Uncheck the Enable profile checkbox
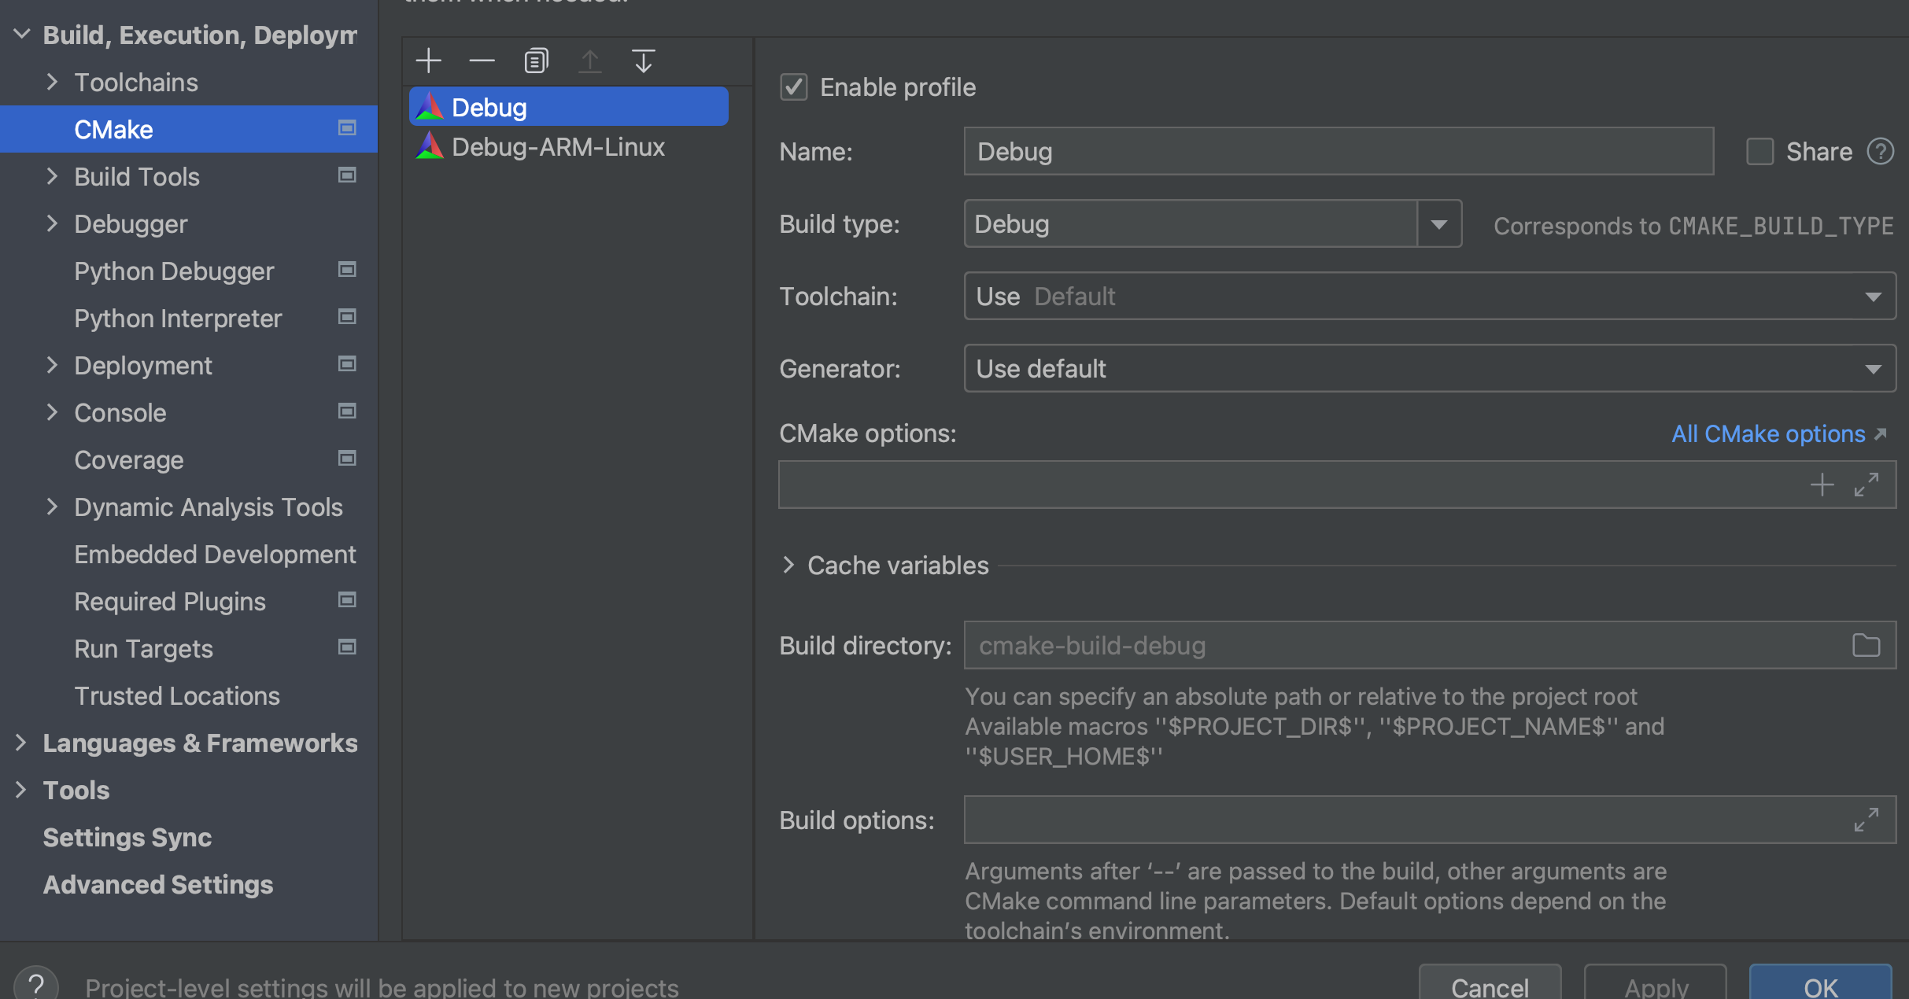Screen dimensions: 1909x999 click(x=793, y=87)
